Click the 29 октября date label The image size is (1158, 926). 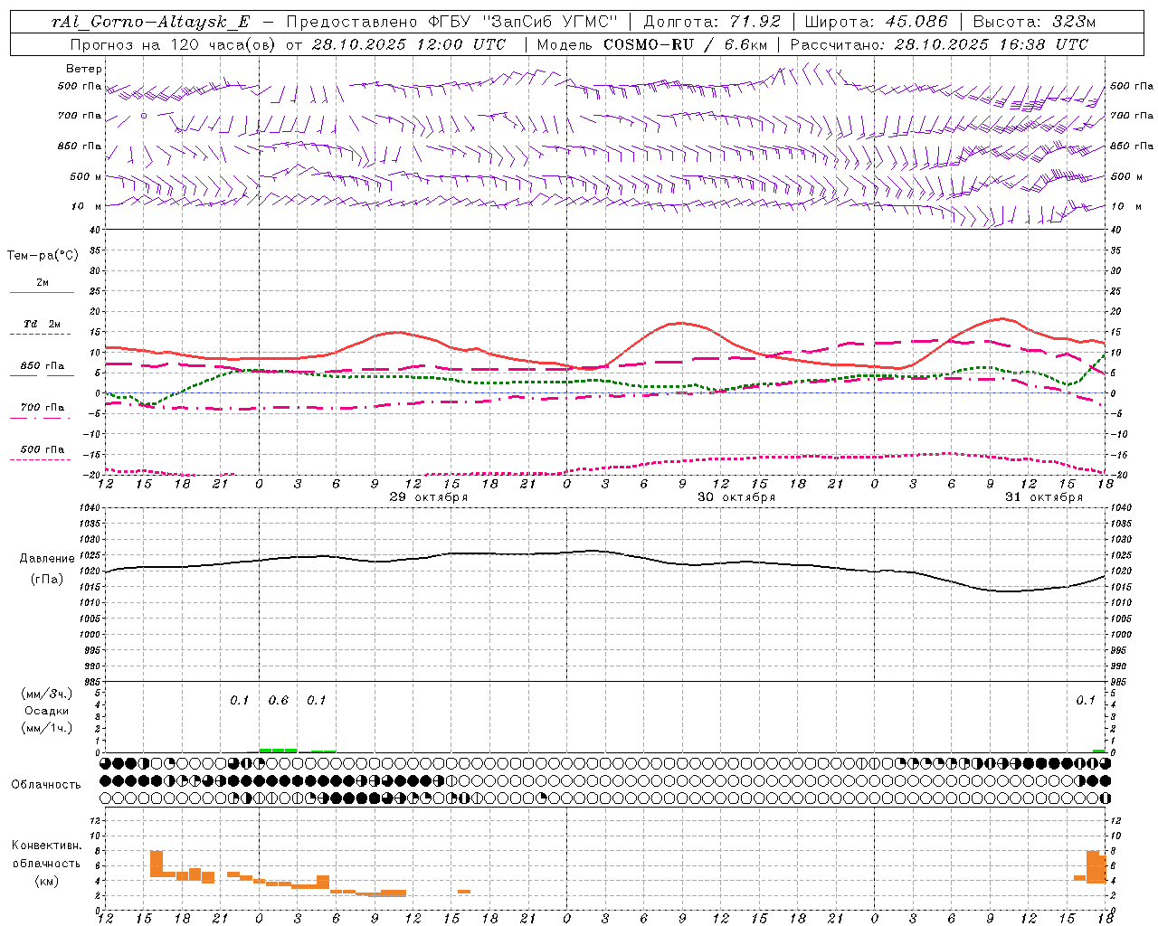[428, 497]
